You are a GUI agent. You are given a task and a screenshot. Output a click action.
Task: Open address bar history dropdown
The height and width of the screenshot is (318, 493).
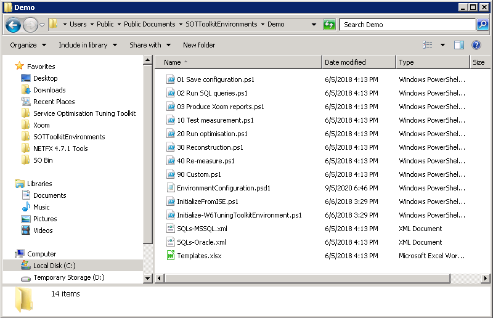tap(314, 25)
